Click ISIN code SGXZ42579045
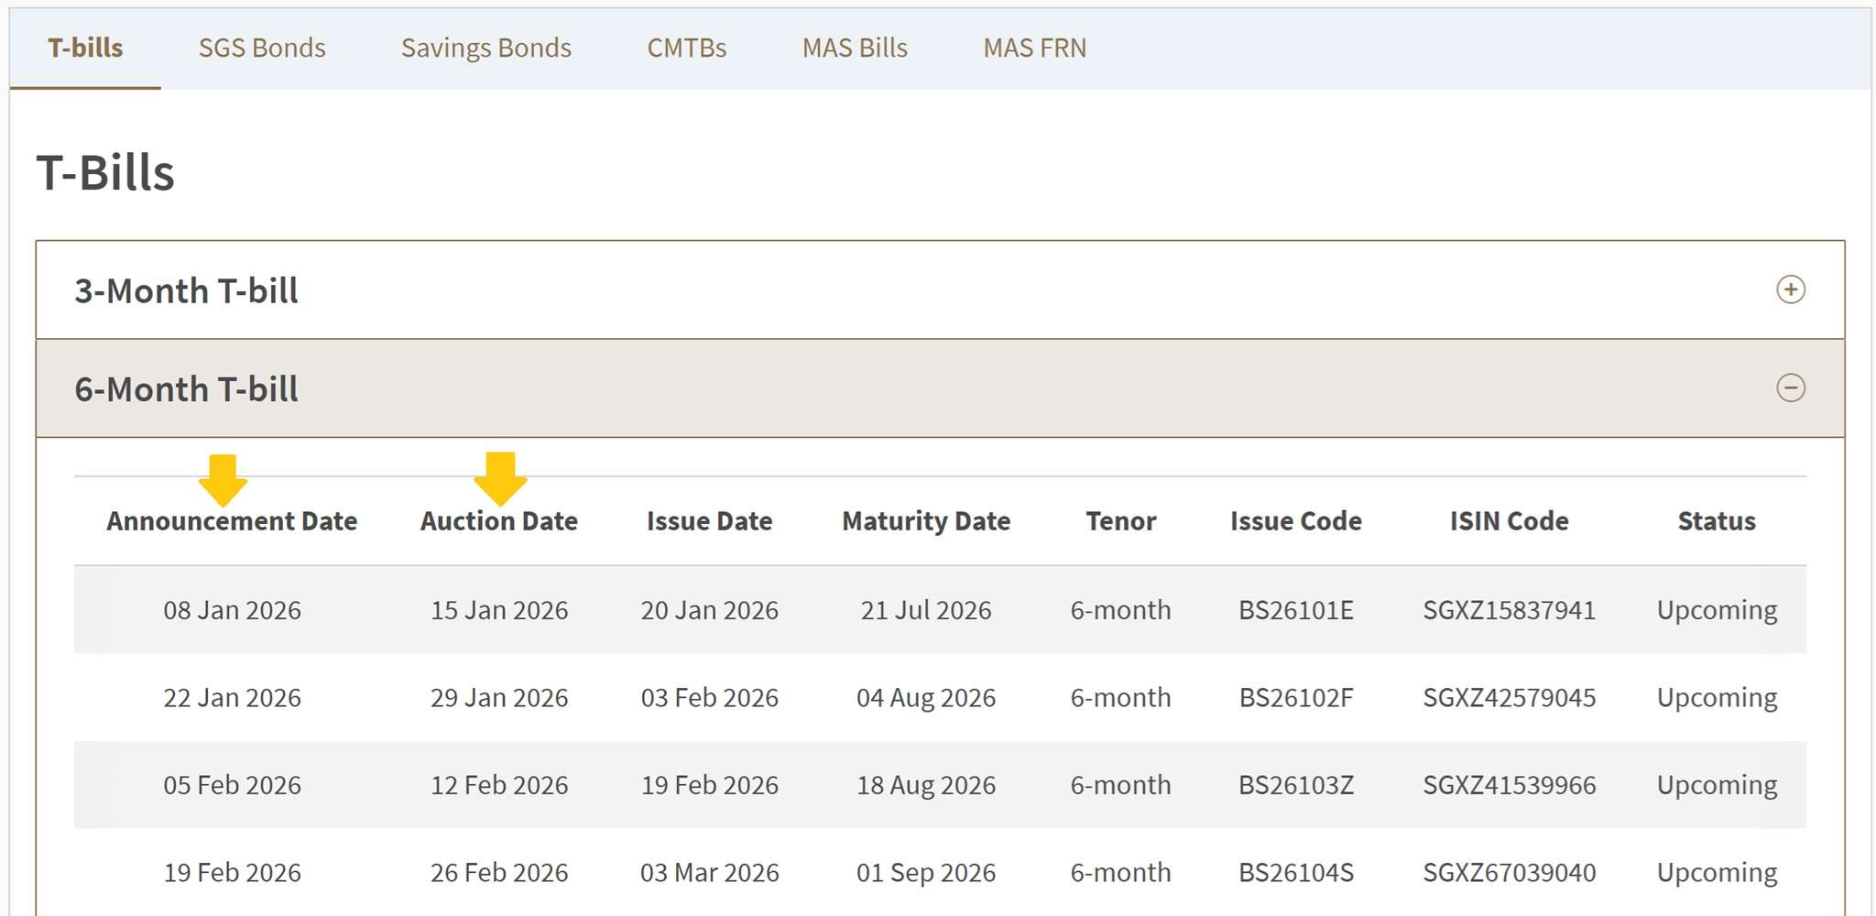The height and width of the screenshot is (916, 1876). coord(1509,698)
